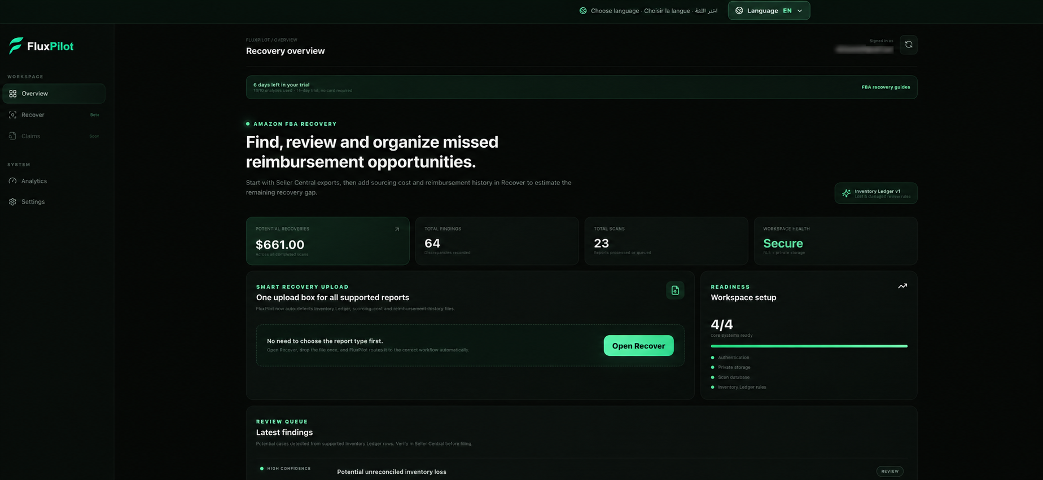Click the FluxPilot logo in the sidebar
The width and height of the screenshot is (1043, 480).
tap(41, 46)
